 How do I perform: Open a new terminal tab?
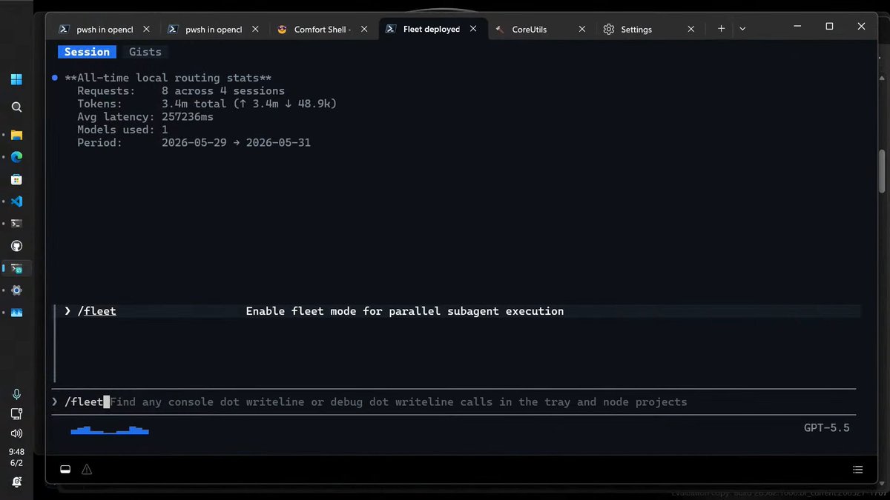pos(721,29)
